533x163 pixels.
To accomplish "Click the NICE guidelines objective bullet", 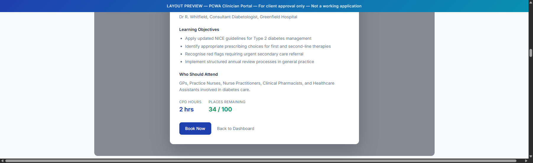I will pyautogui.click(x=248, y=38).
